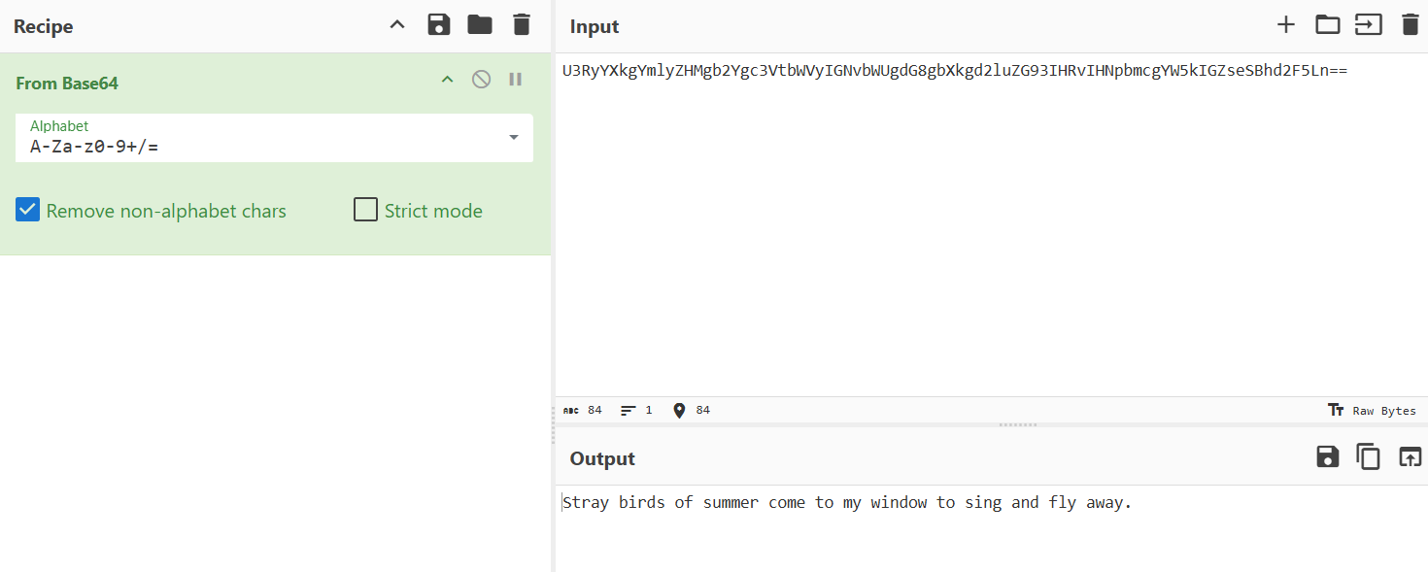Save the current recipe
The height and width of the screenshot is (572, 1428).
439,25
